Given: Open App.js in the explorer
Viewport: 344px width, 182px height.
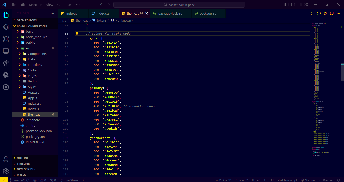Looking at the screenshot, I should (32, 98).
